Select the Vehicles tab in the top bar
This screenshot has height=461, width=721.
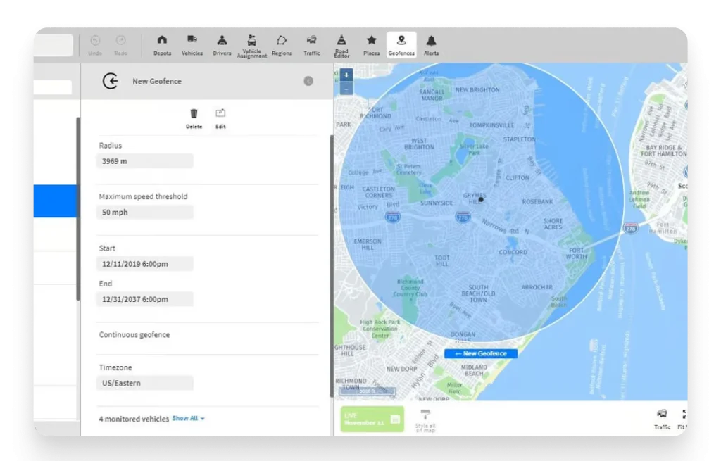[192, 44]
